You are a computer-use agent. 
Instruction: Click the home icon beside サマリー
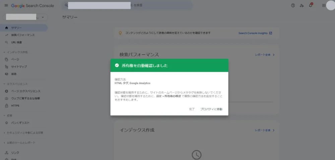[x=6, y=28]
